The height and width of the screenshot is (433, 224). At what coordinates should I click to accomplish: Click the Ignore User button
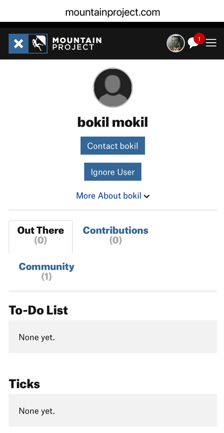(113, 172)
